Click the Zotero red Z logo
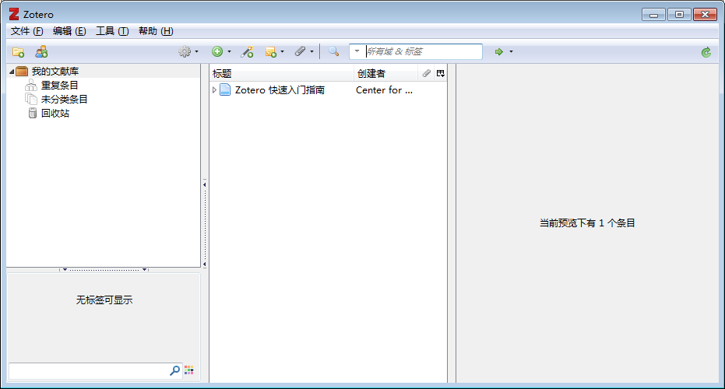The width and height of the screenshot is (725, 389). (14, 14)
